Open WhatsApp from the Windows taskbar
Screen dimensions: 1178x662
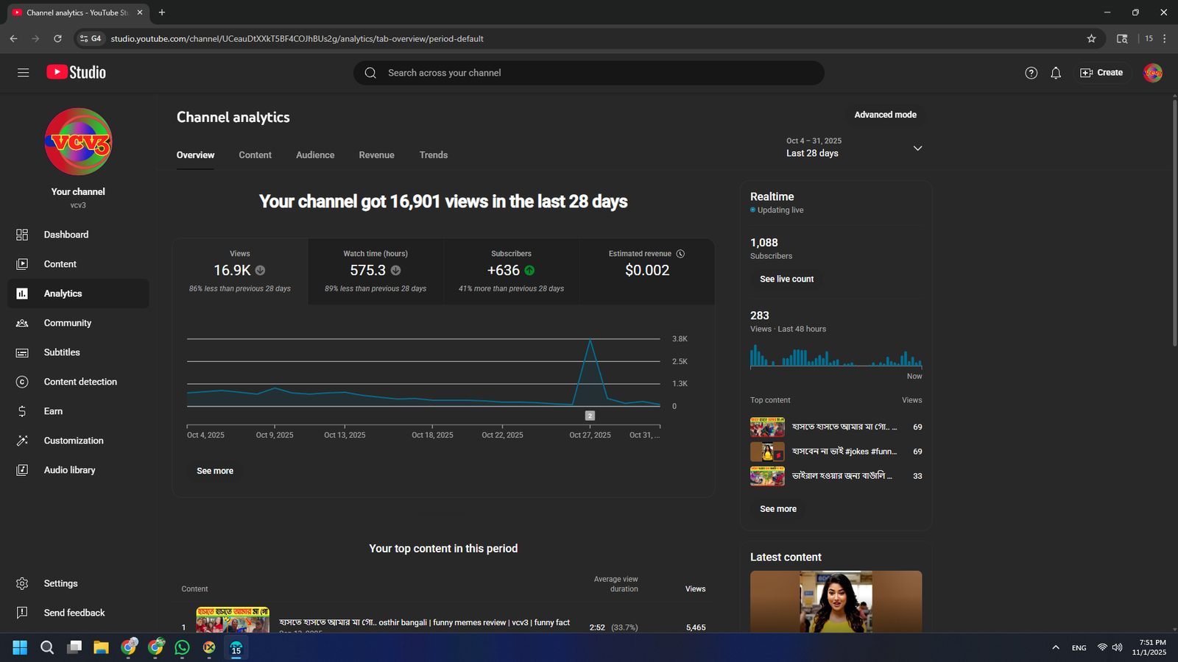[182, 647]
